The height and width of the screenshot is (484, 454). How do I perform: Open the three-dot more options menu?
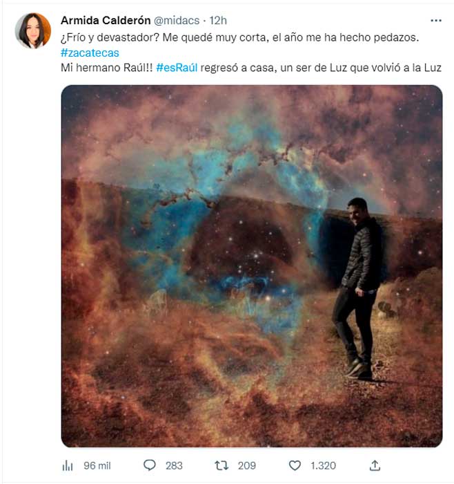tap(435, 21)
